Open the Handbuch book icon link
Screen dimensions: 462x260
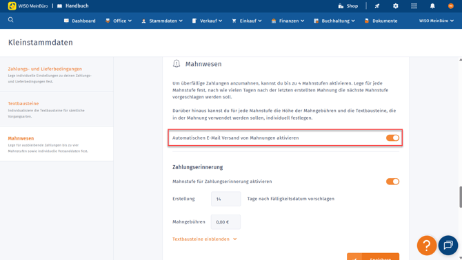point(59,6)
